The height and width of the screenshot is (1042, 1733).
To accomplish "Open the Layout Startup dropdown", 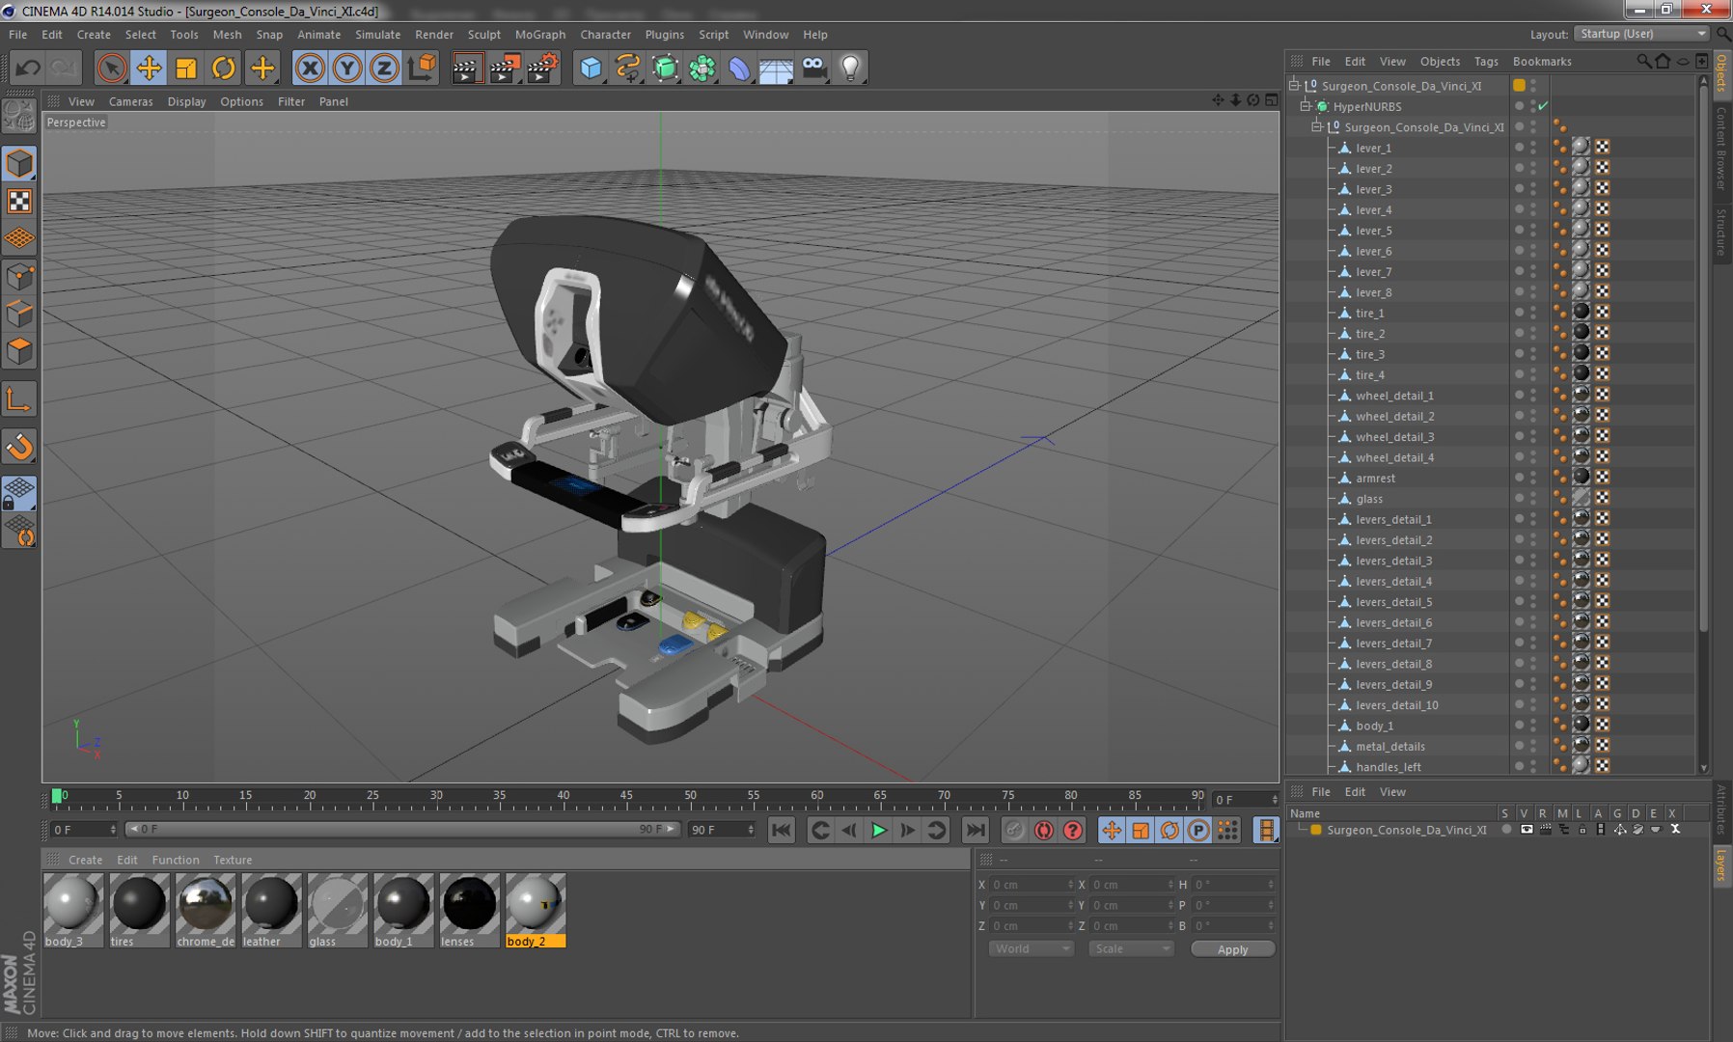I will [x=1642, y=34].
